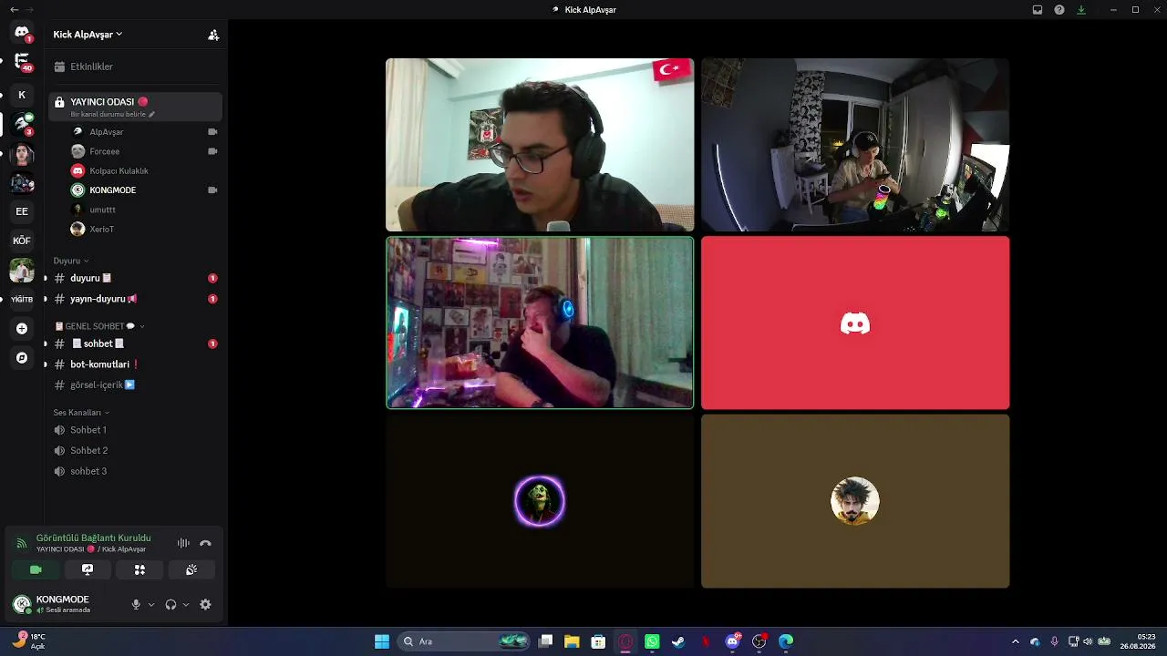Image resolution: width=1167 pixels, height=656 pixels.
Task: Open the yayın-duyuru text channel
Action: (135, 299)
